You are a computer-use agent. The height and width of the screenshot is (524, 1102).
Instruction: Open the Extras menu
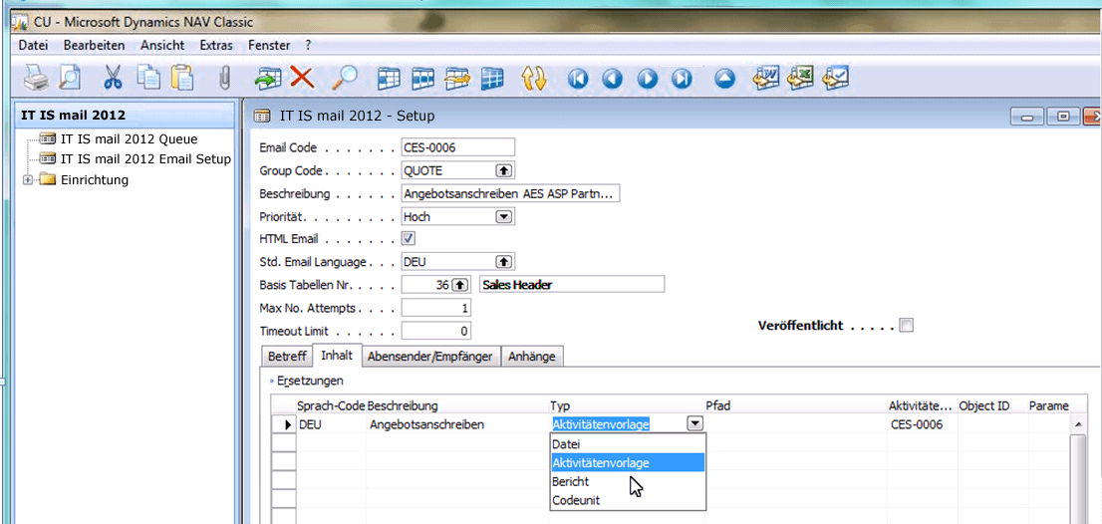216,45
